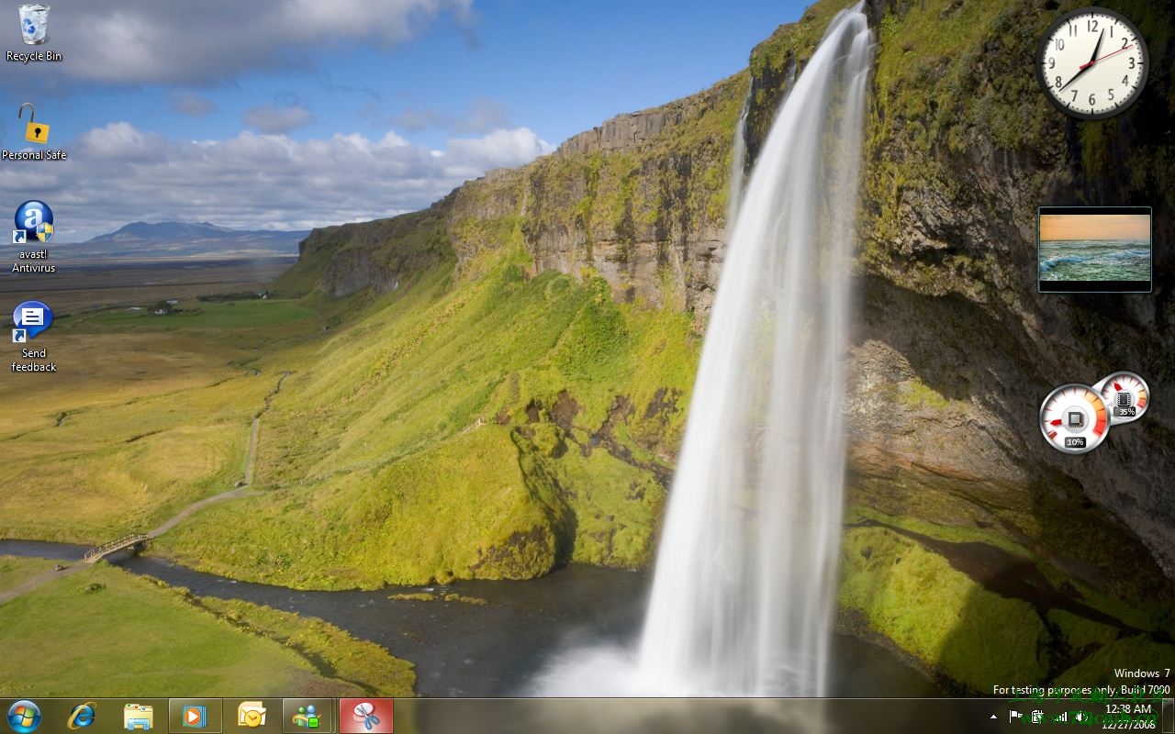Click the Slide Show gadget picture

1095,249
